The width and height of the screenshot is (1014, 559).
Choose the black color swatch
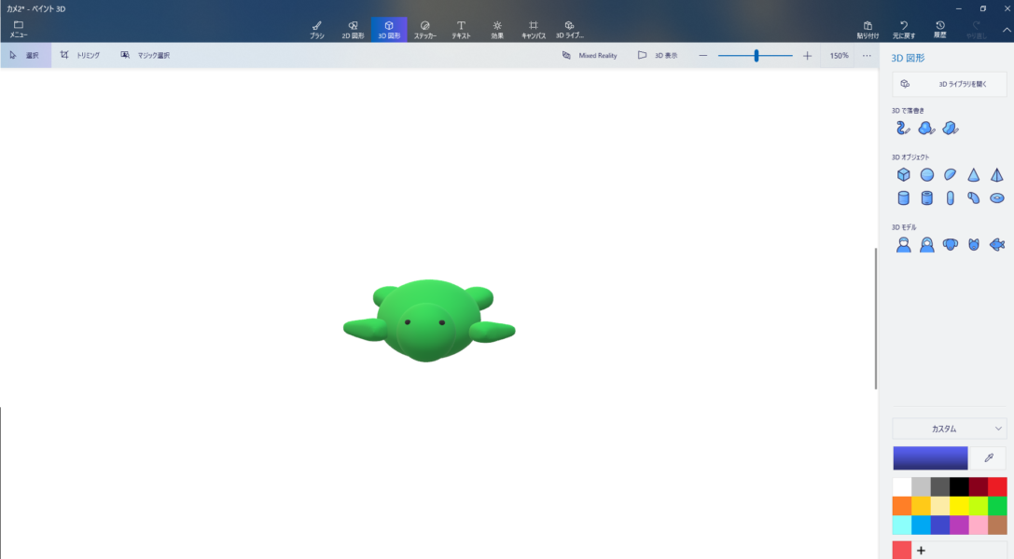(x=959, y=486)
